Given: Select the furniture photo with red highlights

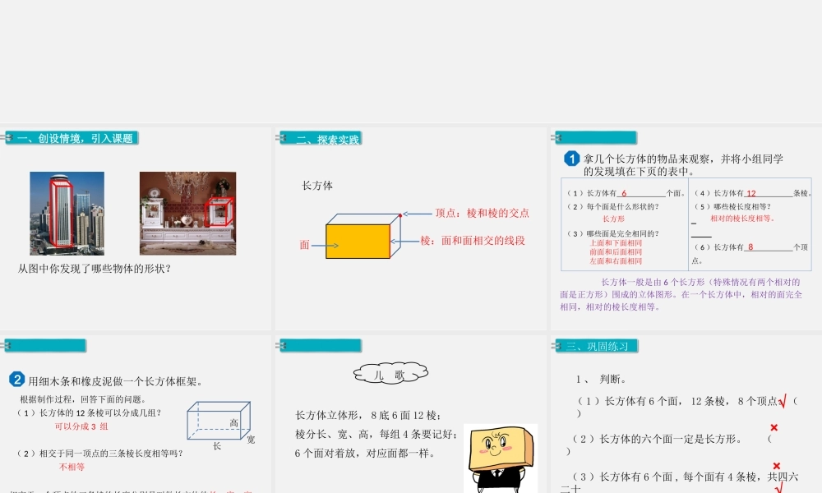Looking at the screenshot, I should pyautogui.click(x=187, y=214).
